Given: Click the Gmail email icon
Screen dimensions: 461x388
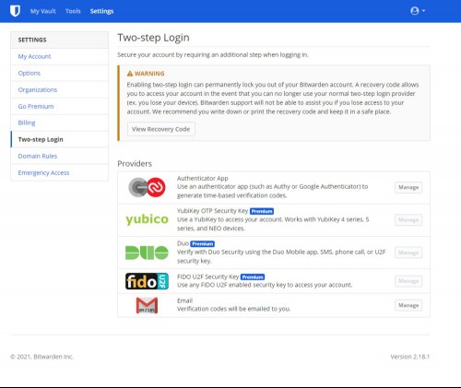Looking at the screenshot, I should [x=147, y=305].
